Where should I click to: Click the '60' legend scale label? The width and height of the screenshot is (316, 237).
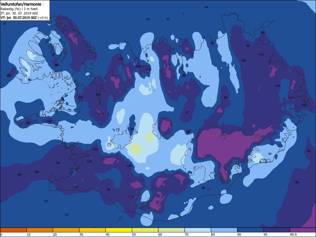160,234
